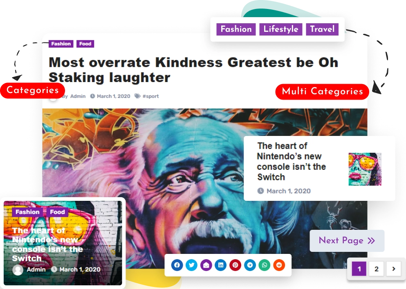
Task: Open the large Fashion tag at the top
Action: pyautogui.click(x=236, y=29)
